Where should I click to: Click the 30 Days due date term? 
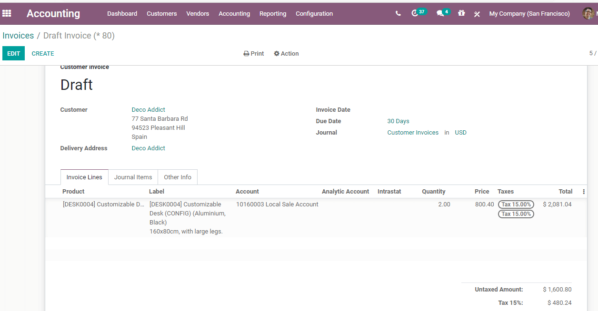398,121
